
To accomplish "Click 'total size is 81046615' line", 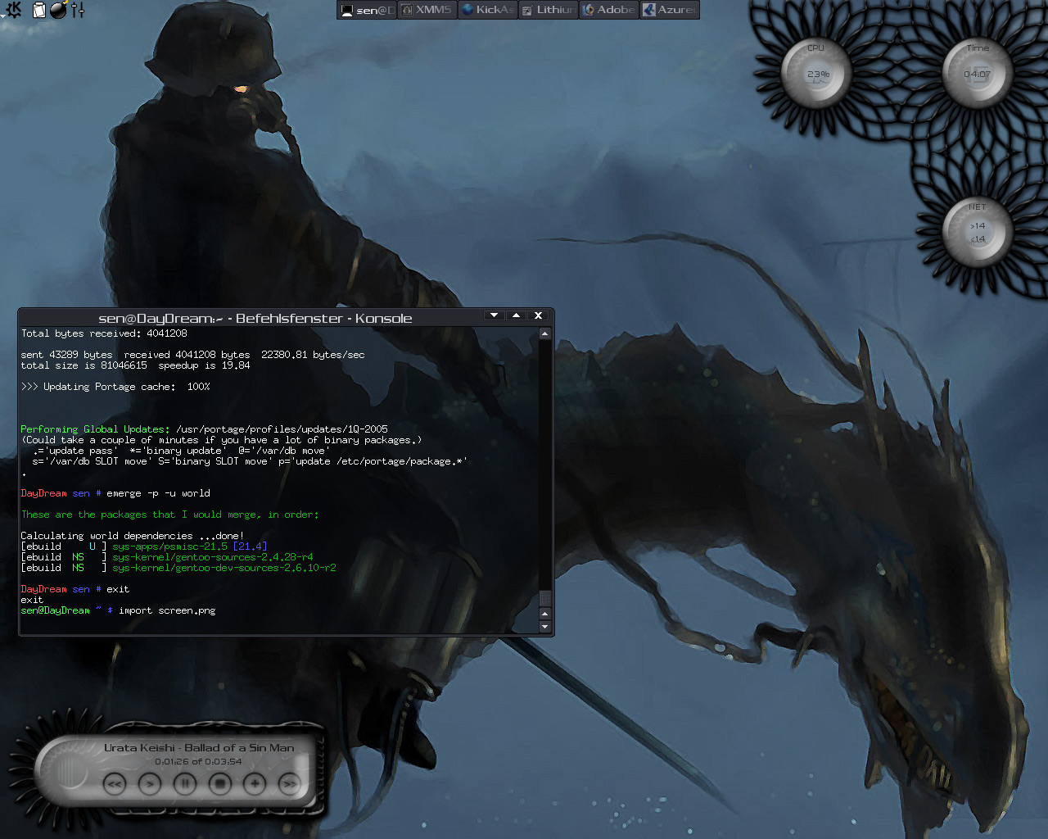I will pyautogui.click(x=135, y=365).
